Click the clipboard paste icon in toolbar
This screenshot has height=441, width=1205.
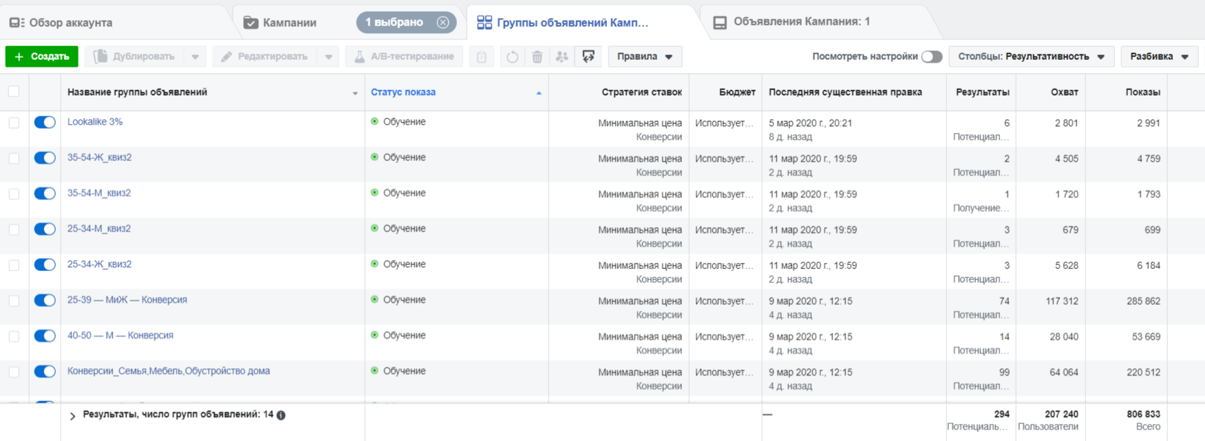click(482, 57)
